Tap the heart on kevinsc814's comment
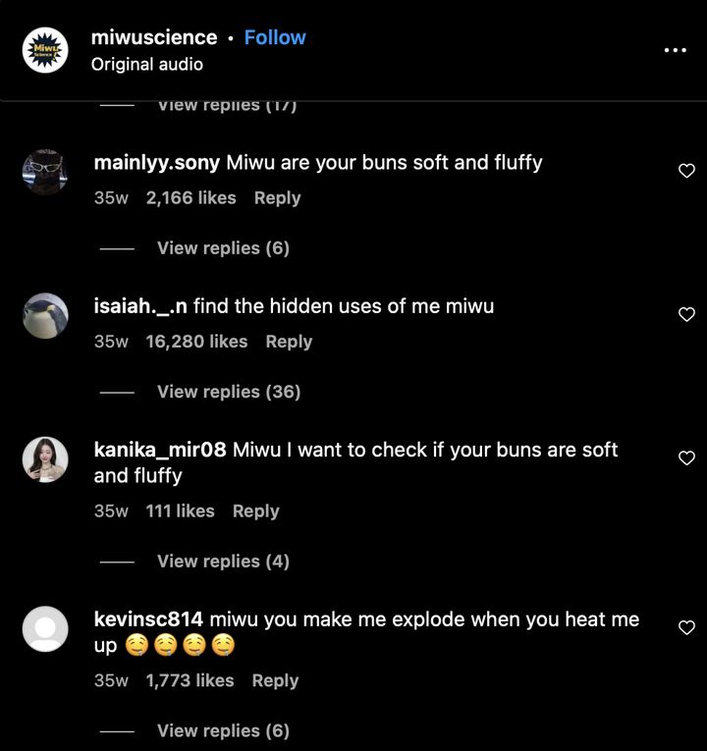This screenshot has width=707, height=751. coord(687,627)
